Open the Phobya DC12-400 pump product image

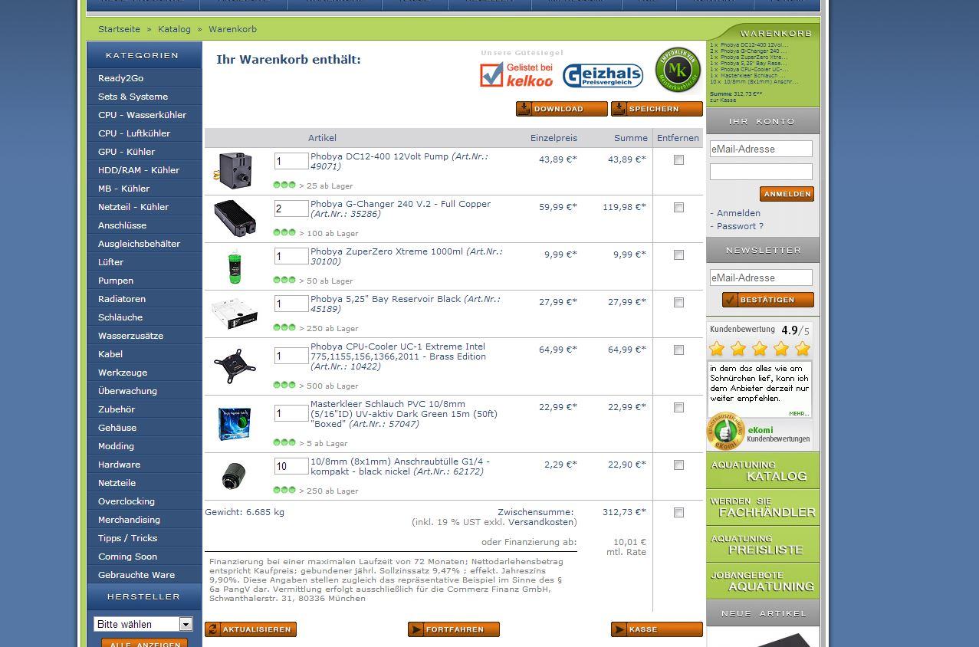(235, 169)
